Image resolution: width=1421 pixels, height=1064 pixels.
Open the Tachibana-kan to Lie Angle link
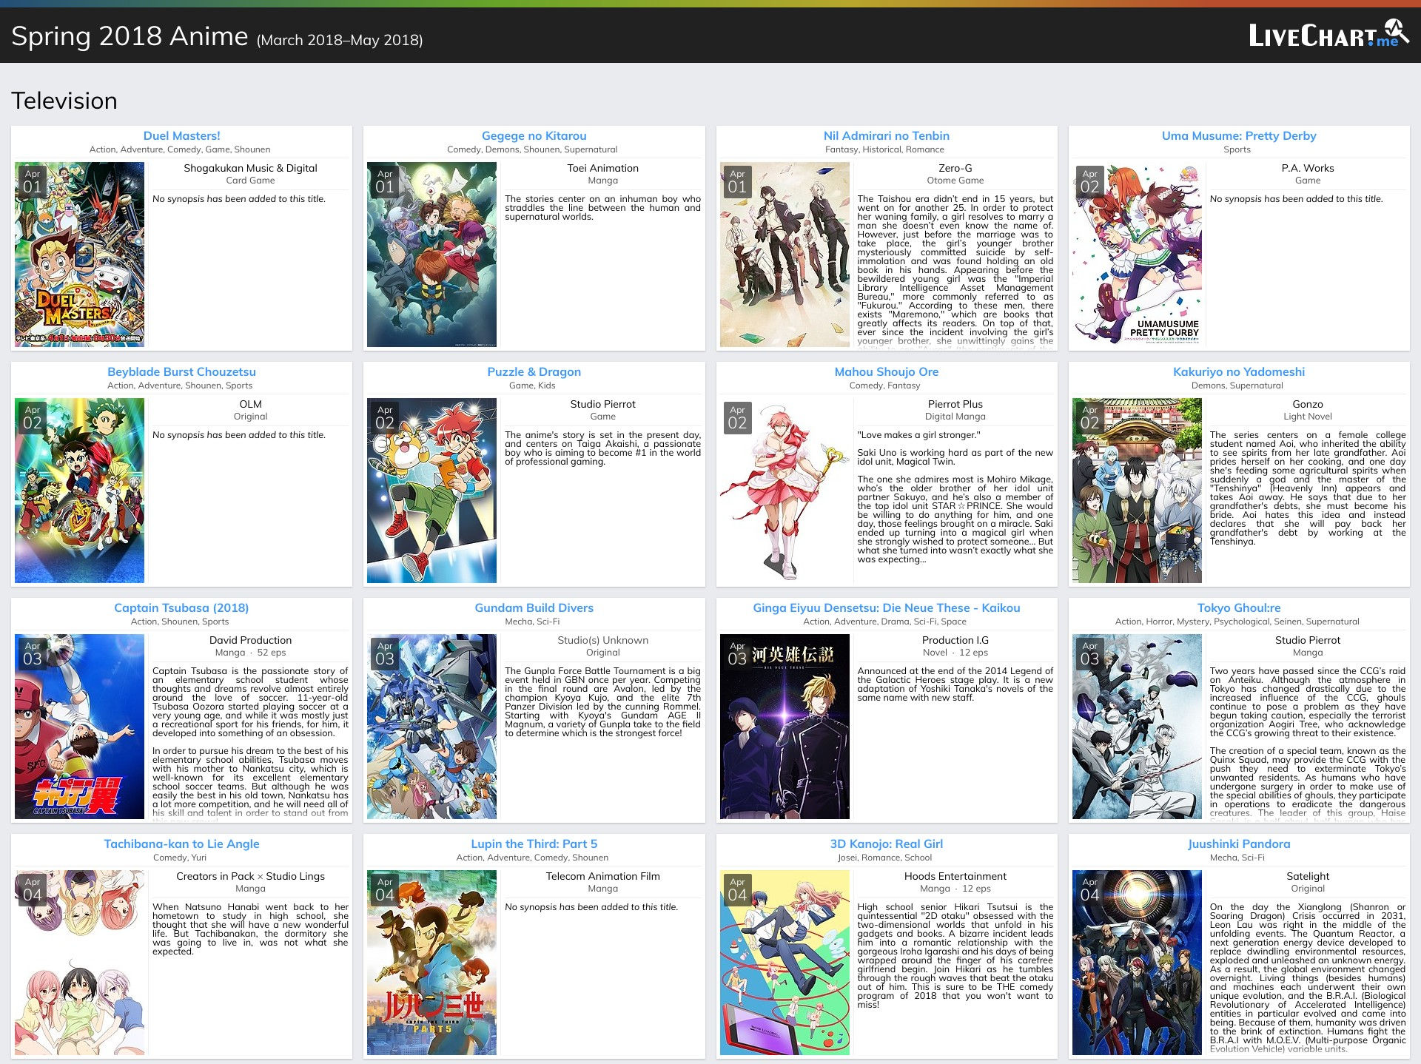coord(181,844)
